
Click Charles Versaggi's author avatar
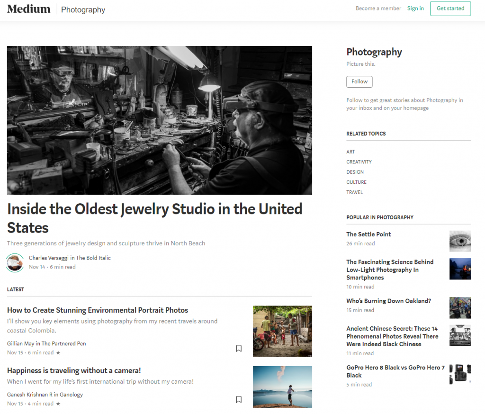[15, 263]
